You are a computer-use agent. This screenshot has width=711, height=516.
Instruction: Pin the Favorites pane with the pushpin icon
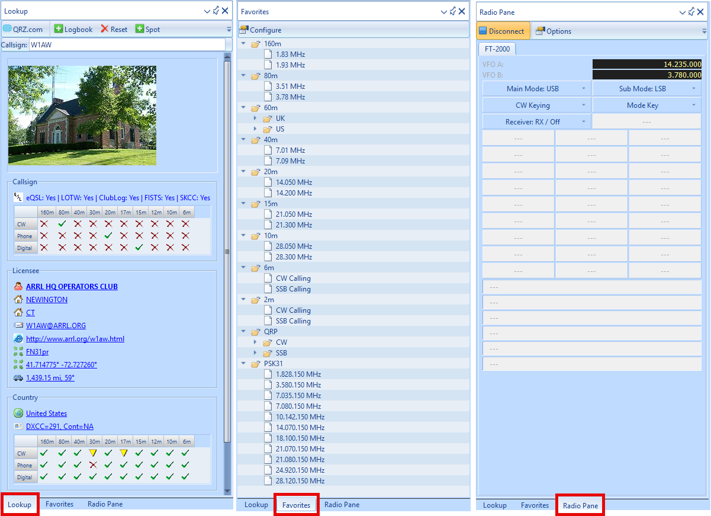452,11
